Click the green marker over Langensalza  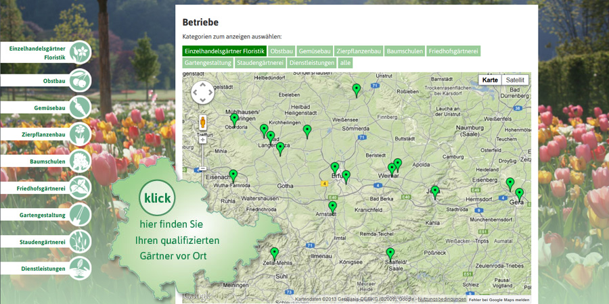(280, 149)
